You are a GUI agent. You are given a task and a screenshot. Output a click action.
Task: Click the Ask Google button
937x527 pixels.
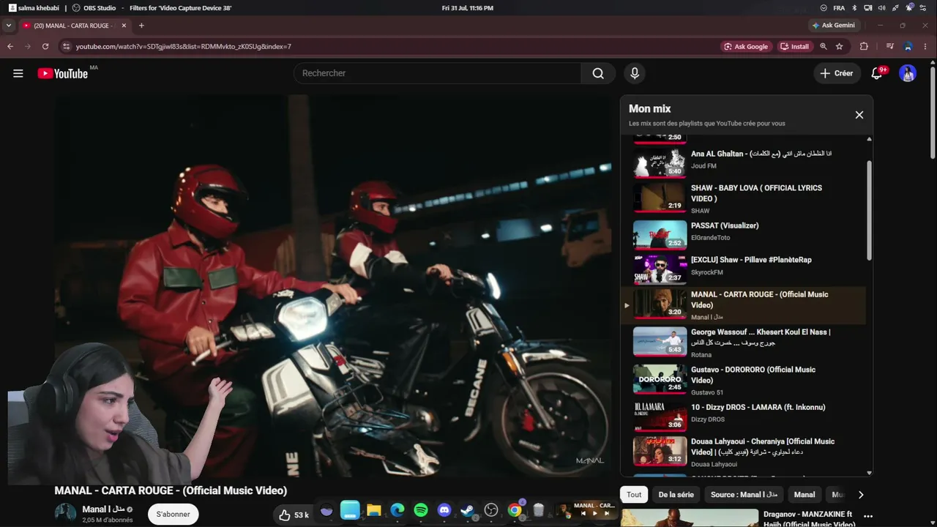[x=746, y=46]
